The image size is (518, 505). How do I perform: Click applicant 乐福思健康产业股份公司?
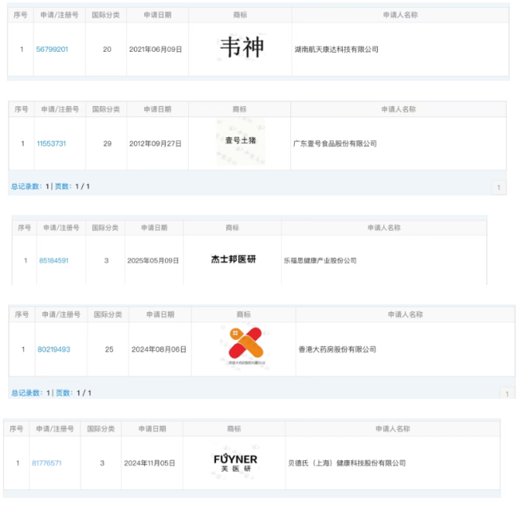(x=320, y=261)
